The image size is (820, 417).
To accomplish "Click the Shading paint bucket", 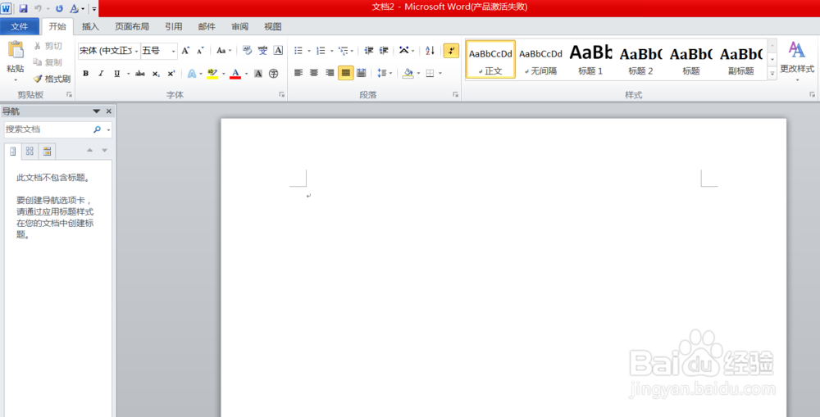I will (x=408, y=73).
